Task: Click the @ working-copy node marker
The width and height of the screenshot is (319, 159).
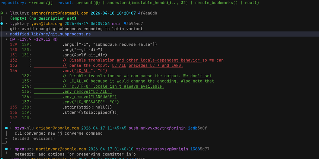Action: tap(2, 13)
